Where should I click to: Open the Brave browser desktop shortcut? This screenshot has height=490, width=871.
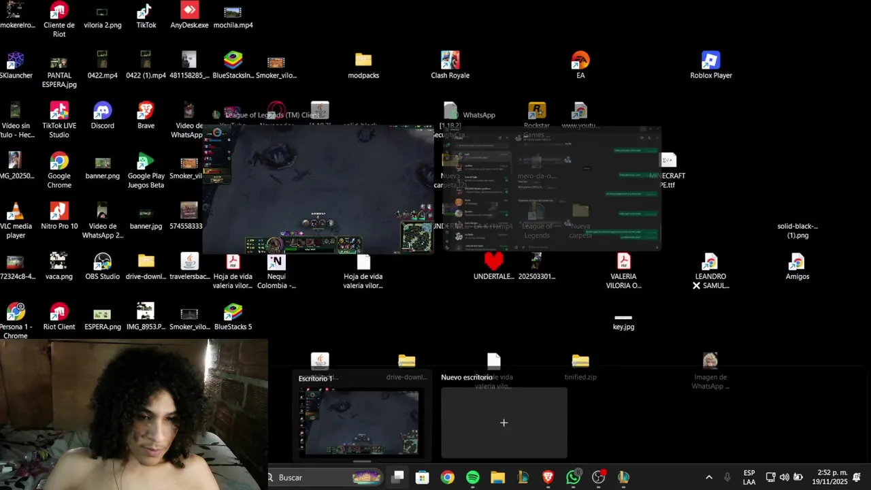pos(146,116)
